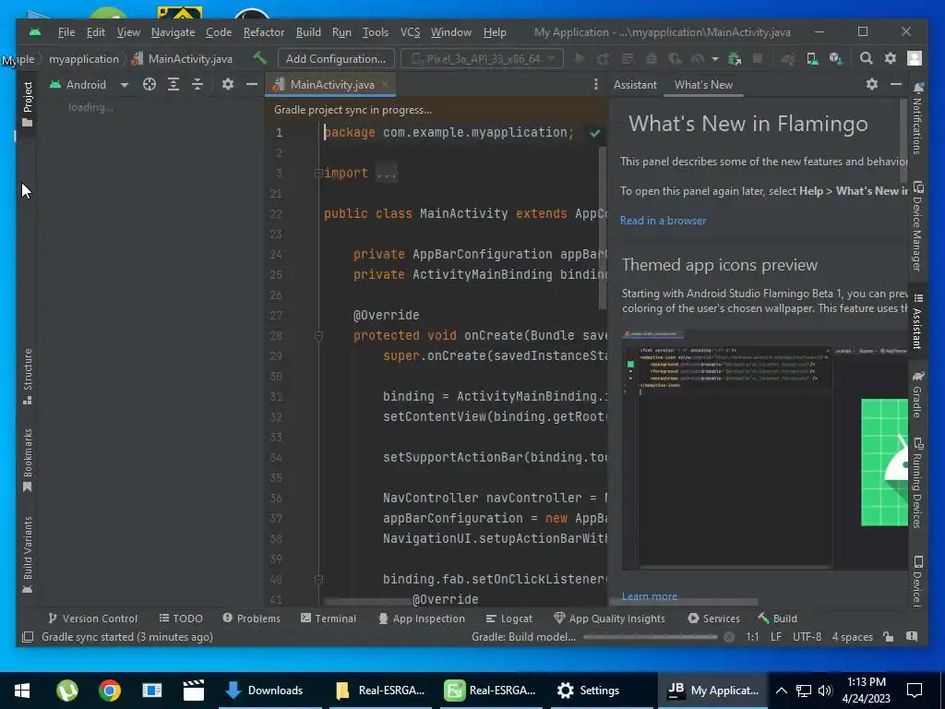Open Settings from the Windows taskbar
This screenshot has height=709, width=945.
click(588, 691)
